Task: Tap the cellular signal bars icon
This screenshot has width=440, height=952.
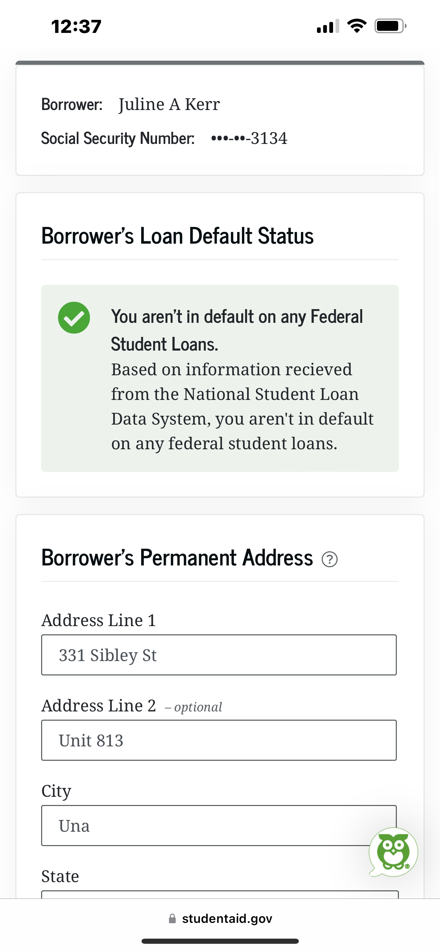Action: (x=328, y=26)
